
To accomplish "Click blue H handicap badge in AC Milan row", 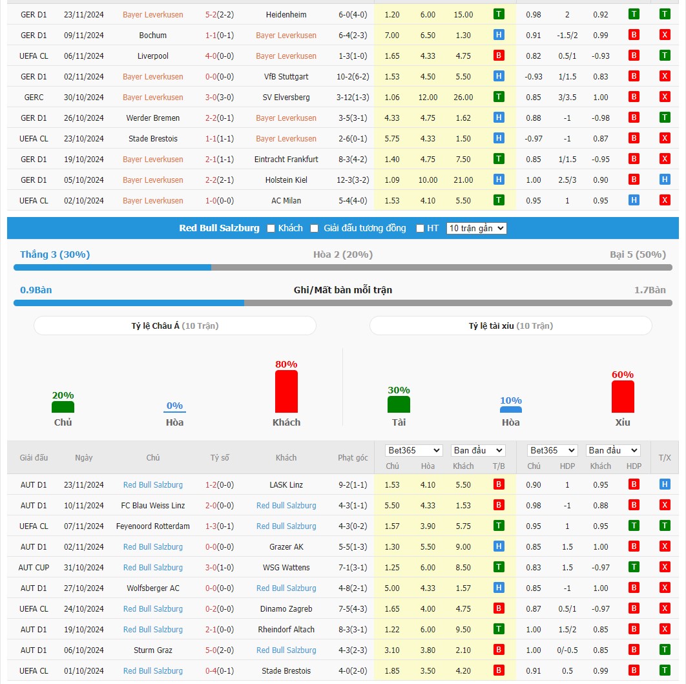I will [x=634, y=200].
